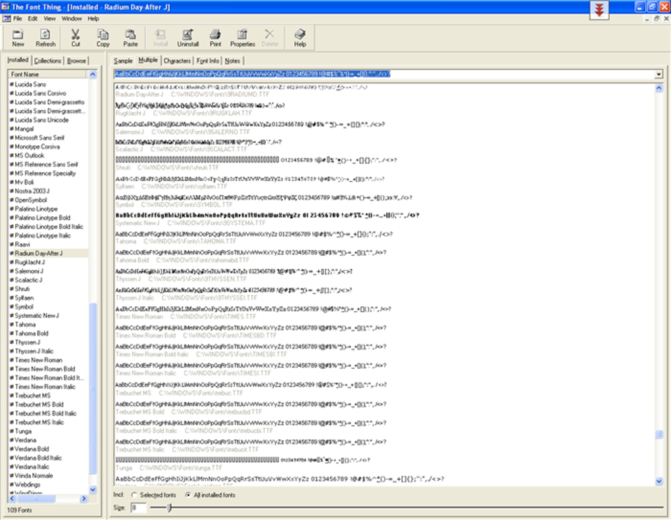Select Palatino Linotype Bold Italic font
This screenshot has width=671, height=520.
pos(49,227)
